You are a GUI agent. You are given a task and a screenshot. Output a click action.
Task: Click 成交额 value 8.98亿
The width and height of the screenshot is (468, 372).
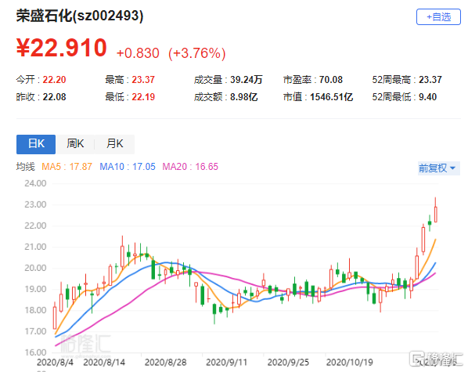pos(243,97)
